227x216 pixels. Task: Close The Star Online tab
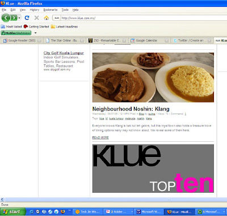[x=82, y=41]
